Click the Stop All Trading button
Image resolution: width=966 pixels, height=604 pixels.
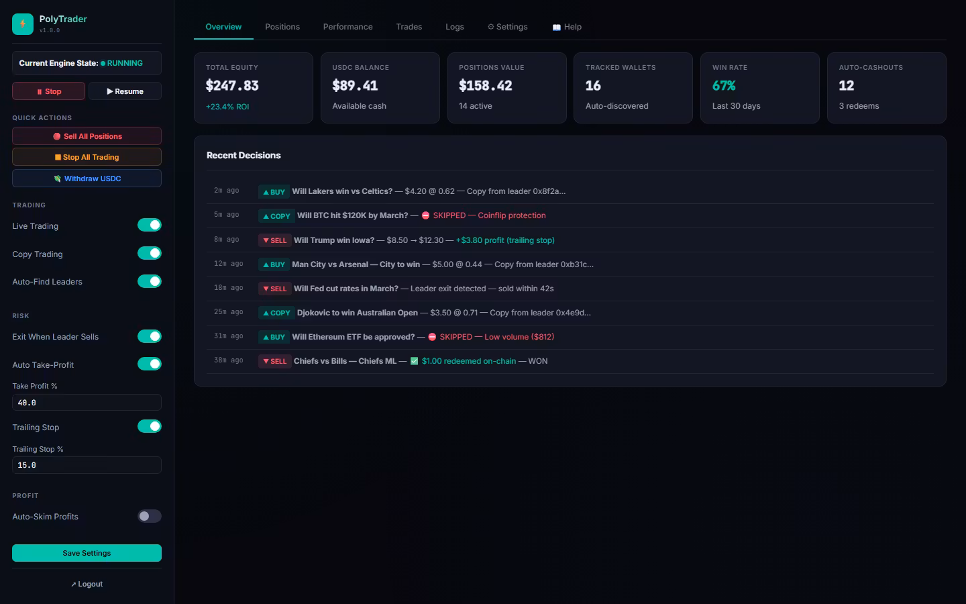click(87, 157)
